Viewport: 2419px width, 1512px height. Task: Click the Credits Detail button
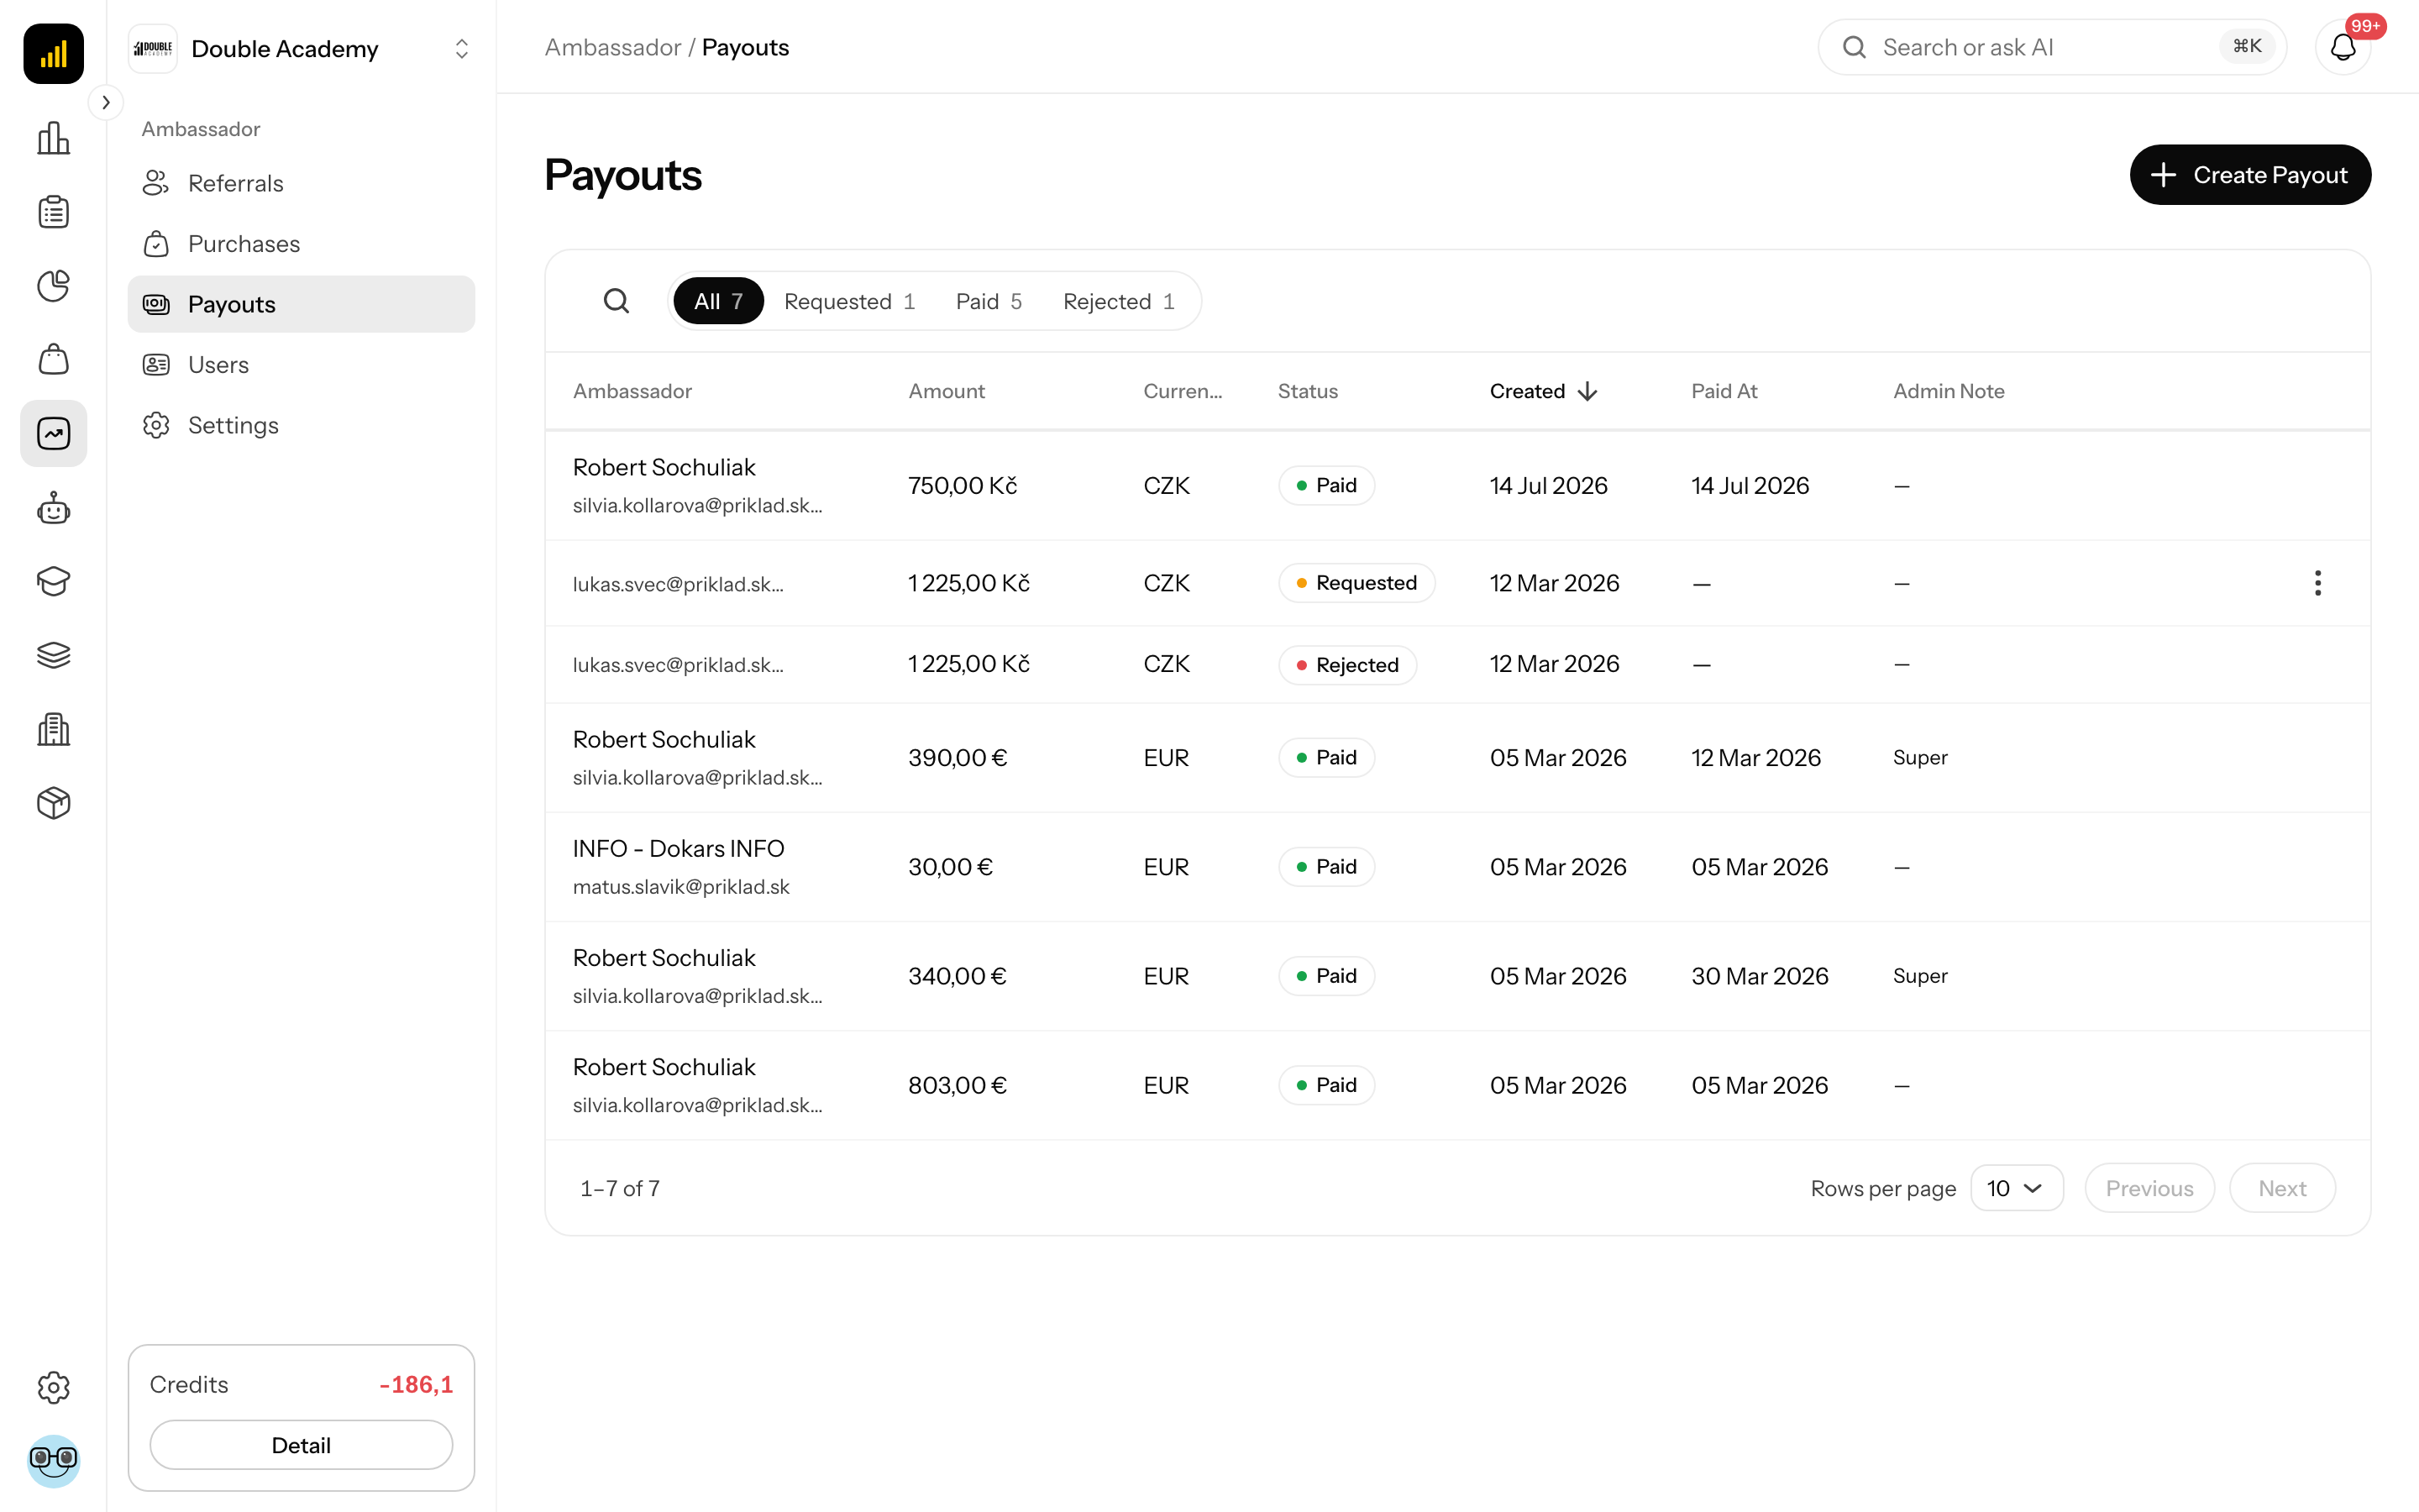coord(301,1445)
